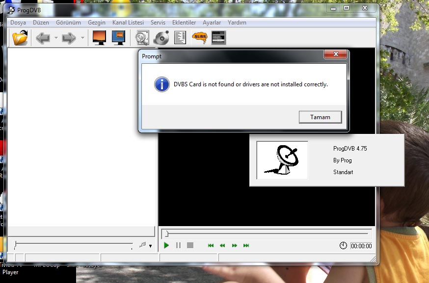Open the Dosya menu
Image resolution: width=429 pixels, height=283 pixels.
click(x=18, y=23)
